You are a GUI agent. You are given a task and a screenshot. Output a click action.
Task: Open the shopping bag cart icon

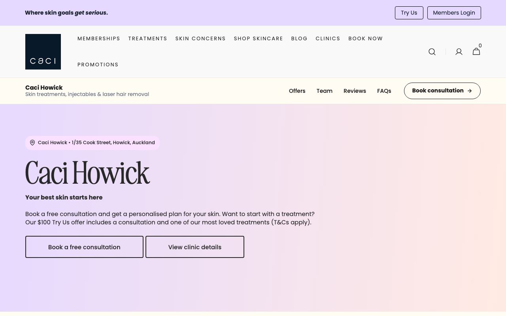pyautogui.click(x=476, y=52)
